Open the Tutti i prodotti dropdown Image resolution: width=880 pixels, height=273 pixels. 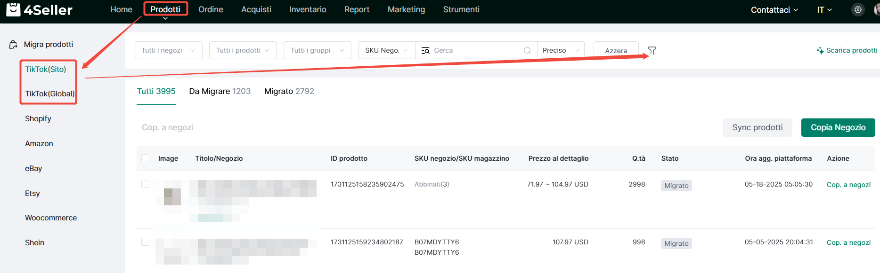[243, 50]
